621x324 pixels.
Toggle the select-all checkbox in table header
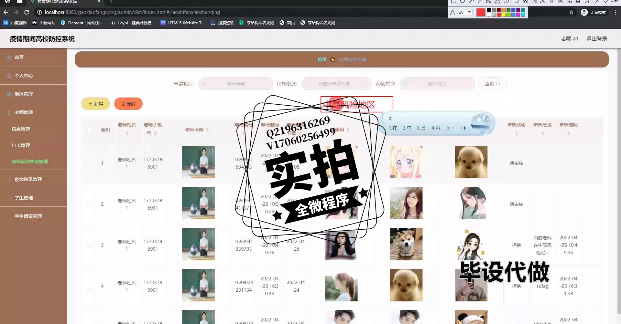89,130
